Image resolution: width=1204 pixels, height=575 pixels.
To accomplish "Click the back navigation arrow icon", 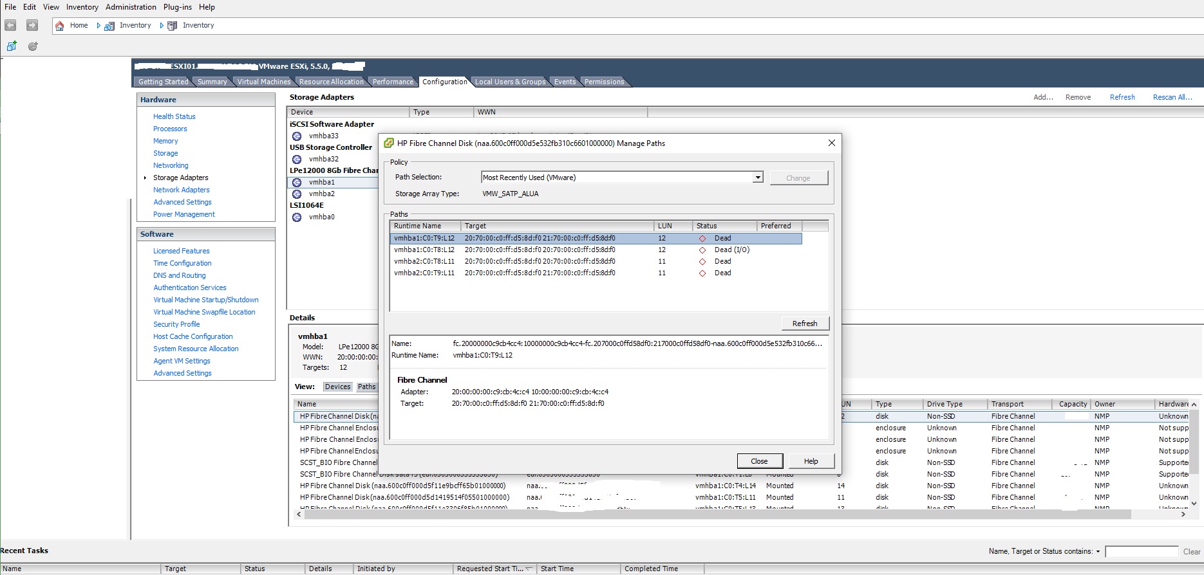I will tap(10, 25).
